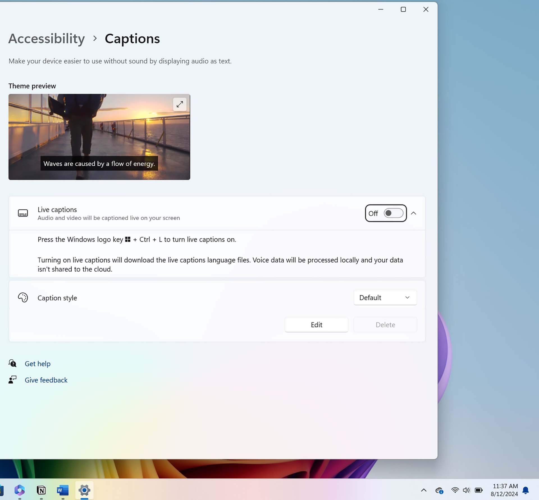539x500 pixels.
Task: Open the Give feedback link
Action: pos(46,380)
